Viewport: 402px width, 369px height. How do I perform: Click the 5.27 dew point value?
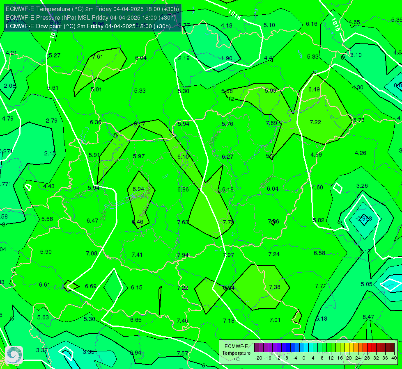55,55
